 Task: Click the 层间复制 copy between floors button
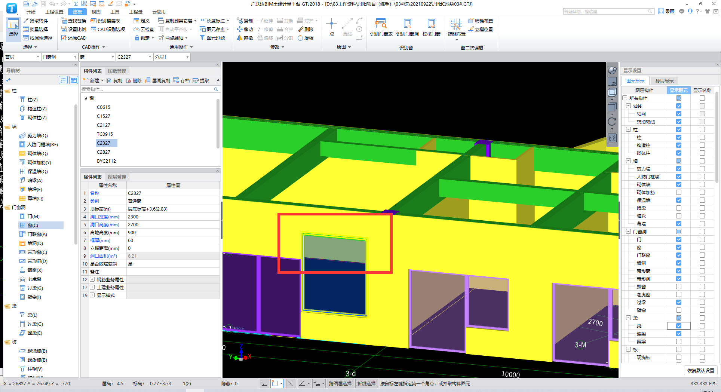(158, 80)
